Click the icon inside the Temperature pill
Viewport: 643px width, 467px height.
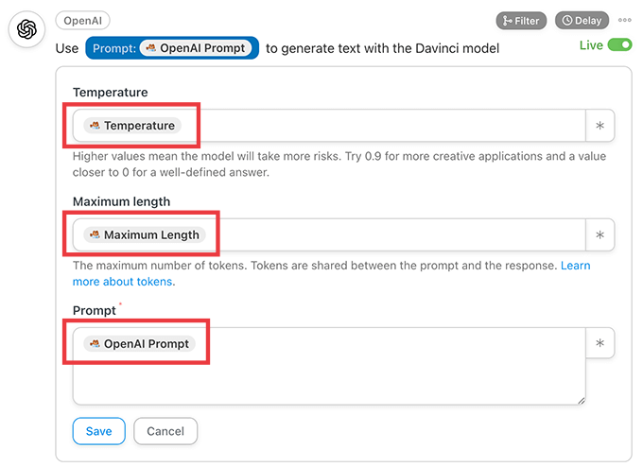coord(94,126)
